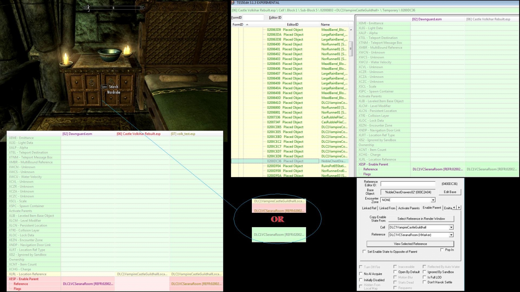The height and width of the screenshot is (292, 520).
Task: Click the Search Wardrobe prompt in game view
Action: (111, 90)
